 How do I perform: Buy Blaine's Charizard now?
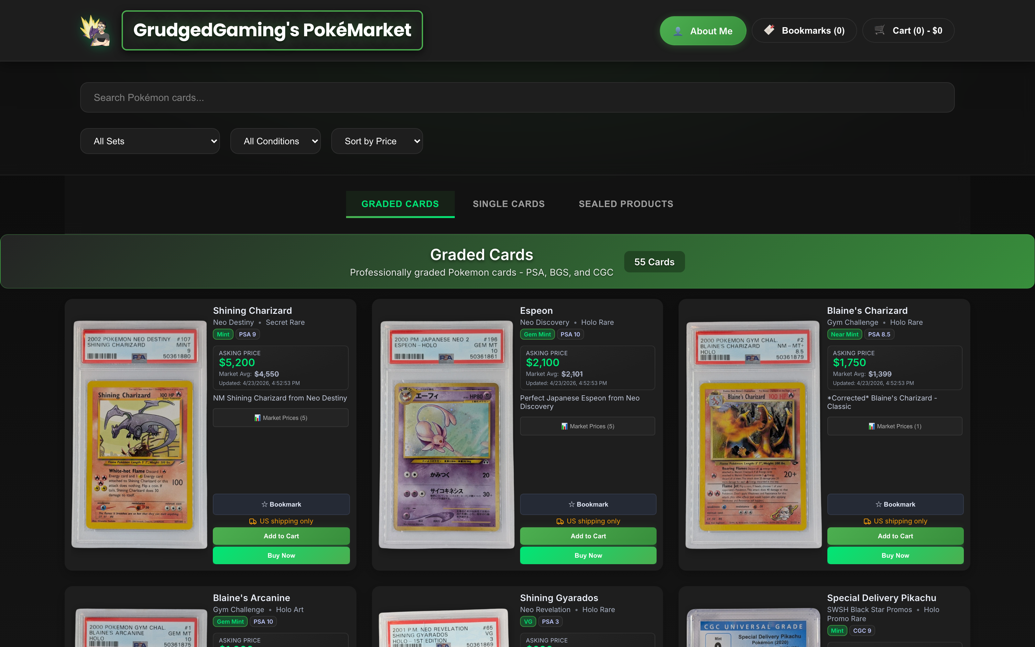tap(895, 555)
